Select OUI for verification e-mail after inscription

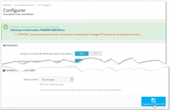point(82,54)
